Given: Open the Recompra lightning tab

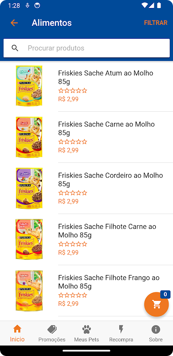Looking at the screenshot, I should coord(121,333).
